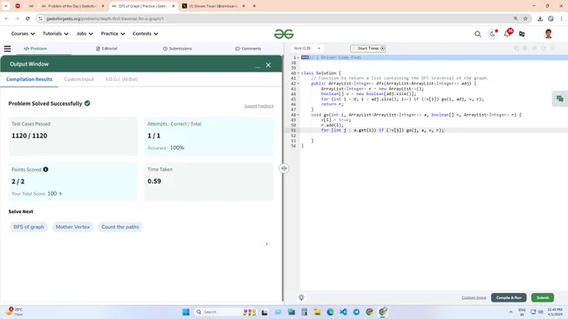Screen dimensions: 568x319
Task: Open Telegram from the taskbar
Action: point(357,312)
